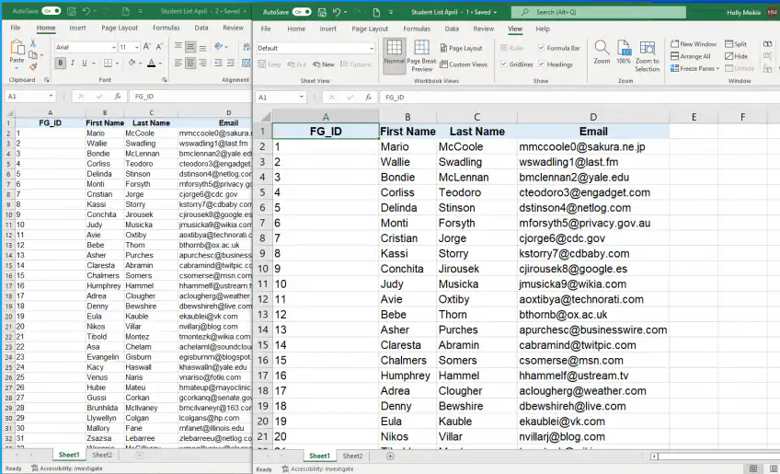The height and width of the screenshot is (474, 780).
Task: Click Format Painter brush in left window
Action: pyautogui.click(x=33, y=66)
